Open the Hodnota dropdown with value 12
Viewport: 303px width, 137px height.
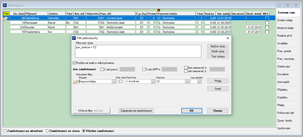tap(187, 82)
